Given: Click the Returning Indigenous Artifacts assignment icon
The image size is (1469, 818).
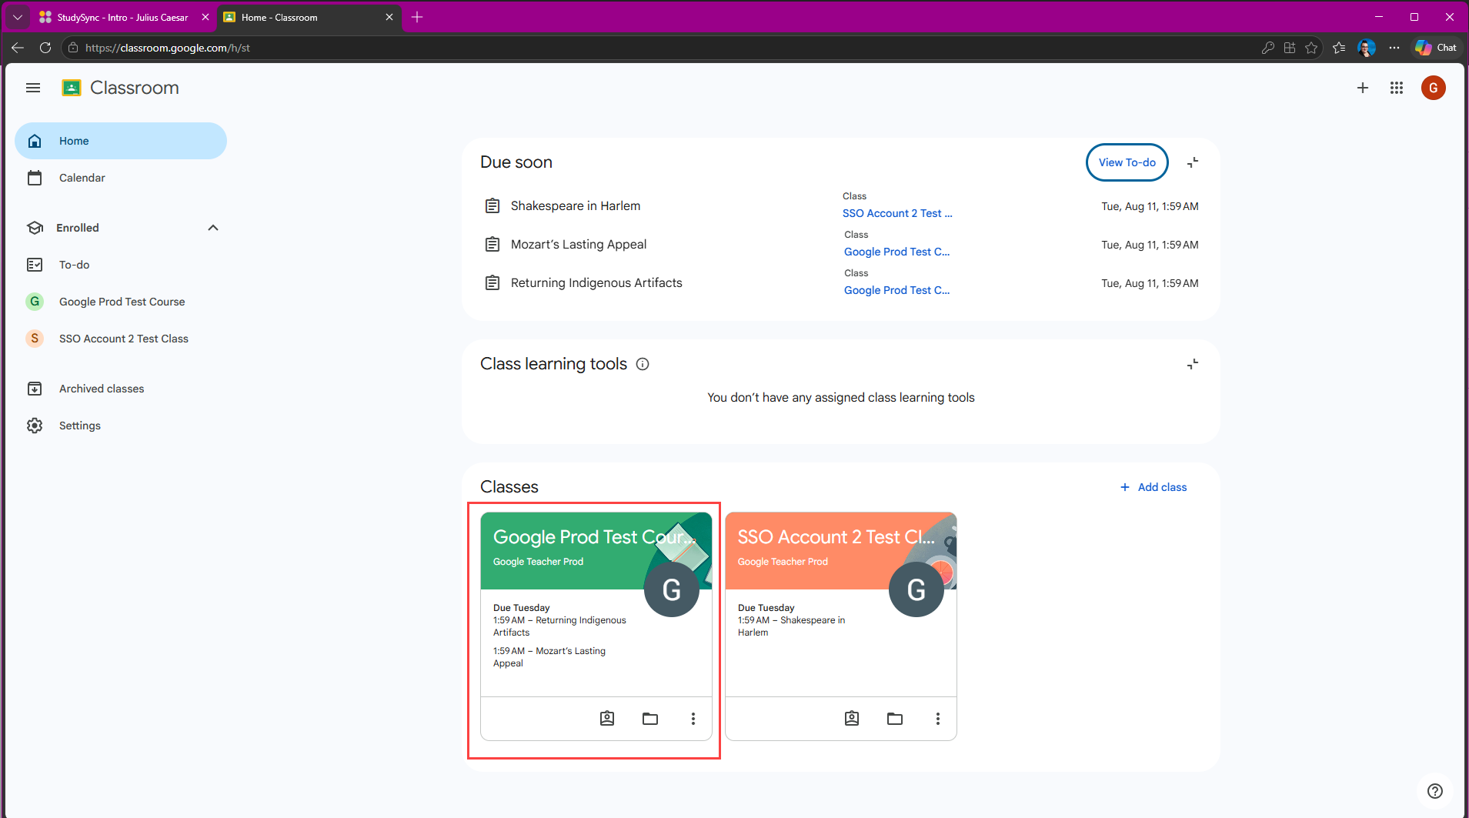Looking at the screenshot, I should point(492,283).
